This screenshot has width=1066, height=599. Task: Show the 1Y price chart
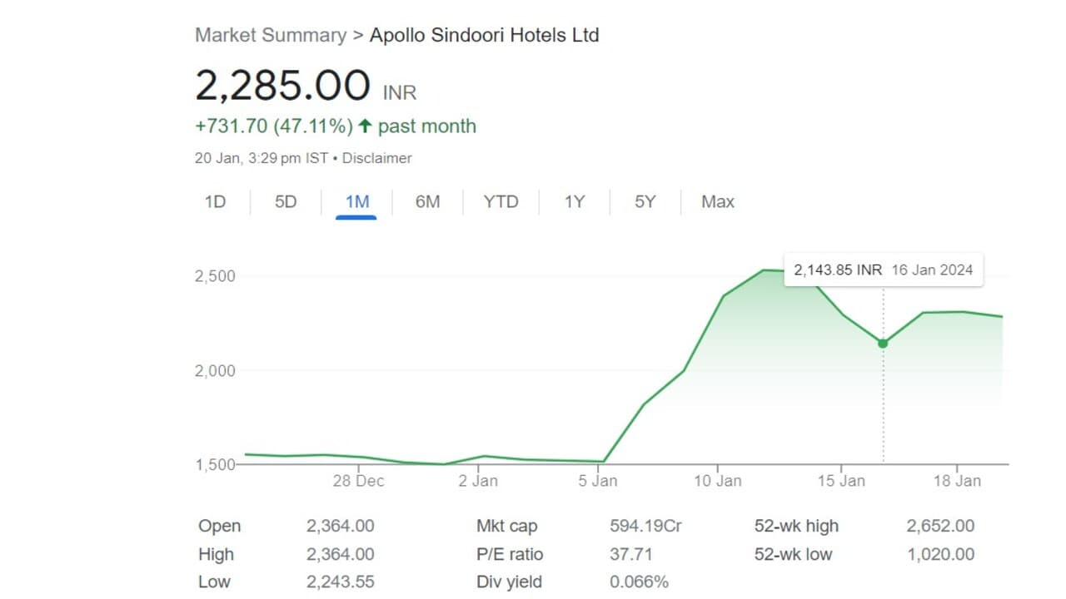tap(575, 201)
